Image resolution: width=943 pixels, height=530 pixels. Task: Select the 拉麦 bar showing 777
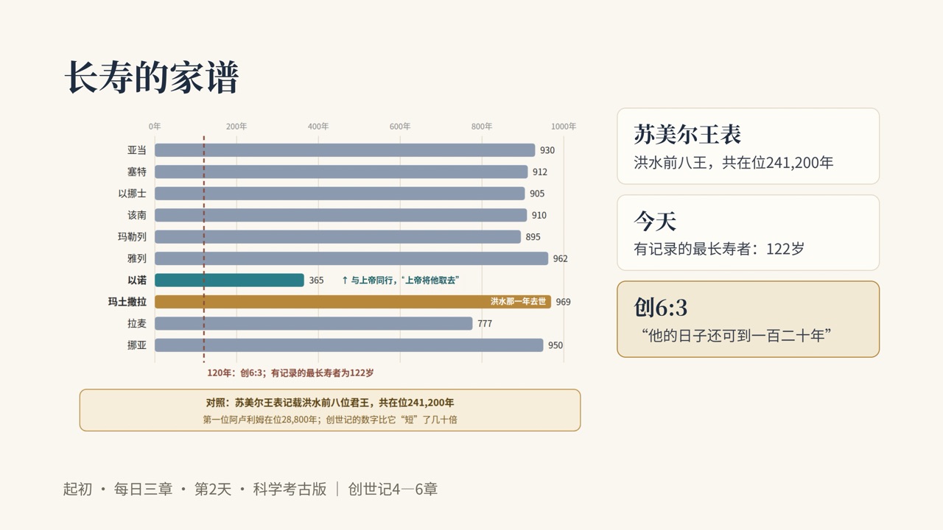point(313,324)
